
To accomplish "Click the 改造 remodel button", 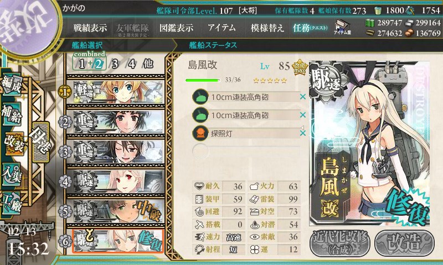I will (404, 243).
